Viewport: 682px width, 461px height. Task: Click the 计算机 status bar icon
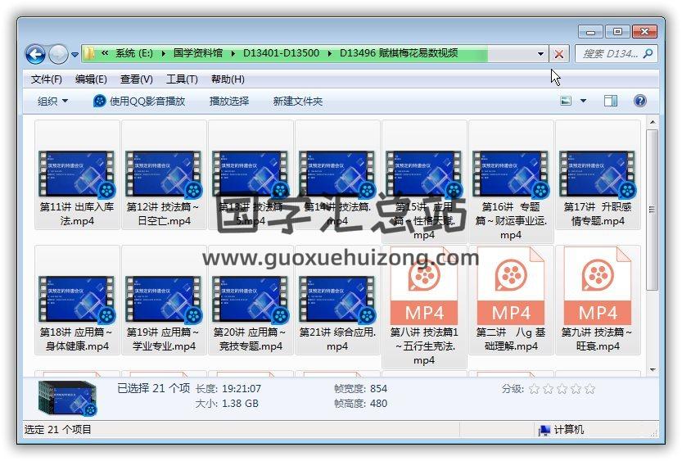[544, 430]
